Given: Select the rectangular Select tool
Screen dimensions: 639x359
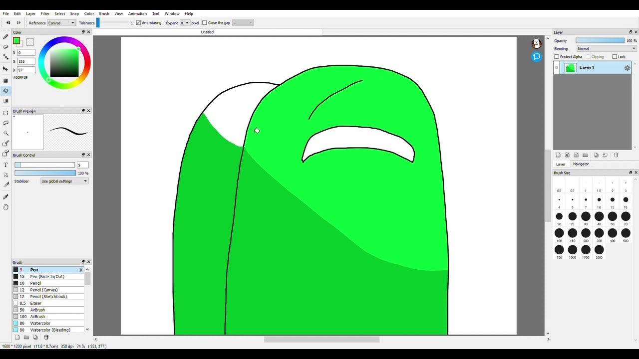Looking at the screenshot, I should 5,113.
